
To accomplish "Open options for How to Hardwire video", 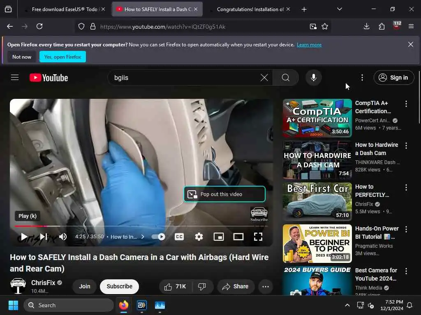I will point(406,146).
